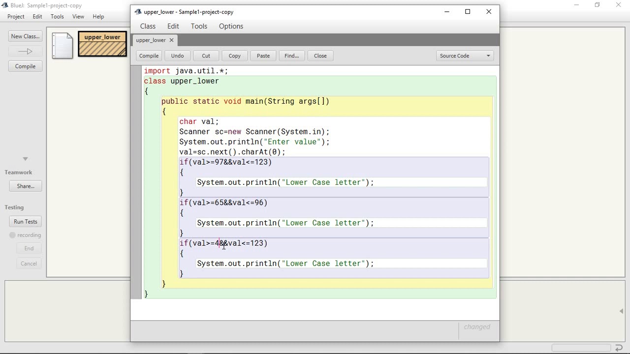
Task: Click the Cancel recording button
Action: [x=29, y=264]
